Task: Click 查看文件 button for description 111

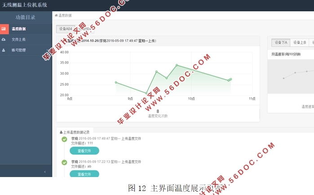Action: [x=84, y=151]
